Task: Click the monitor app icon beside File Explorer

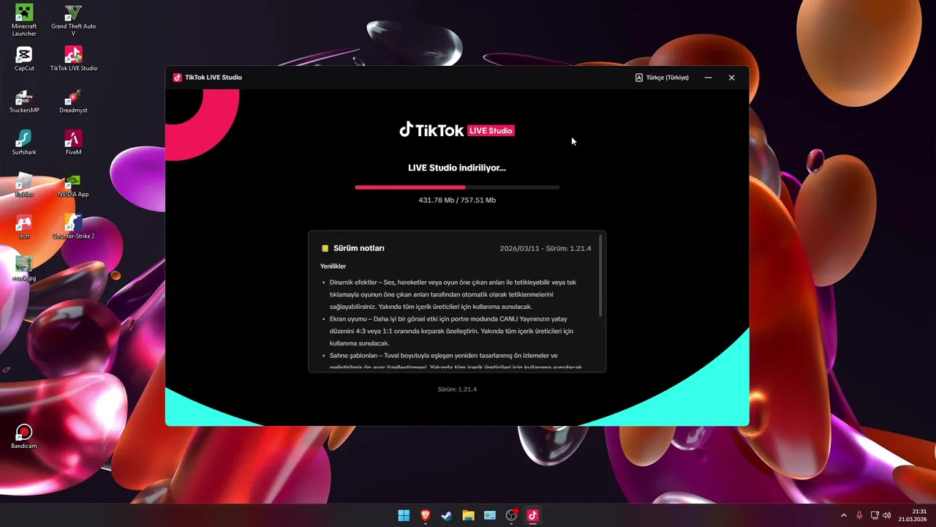Action: pyautogui.click(x=490, y=515)
